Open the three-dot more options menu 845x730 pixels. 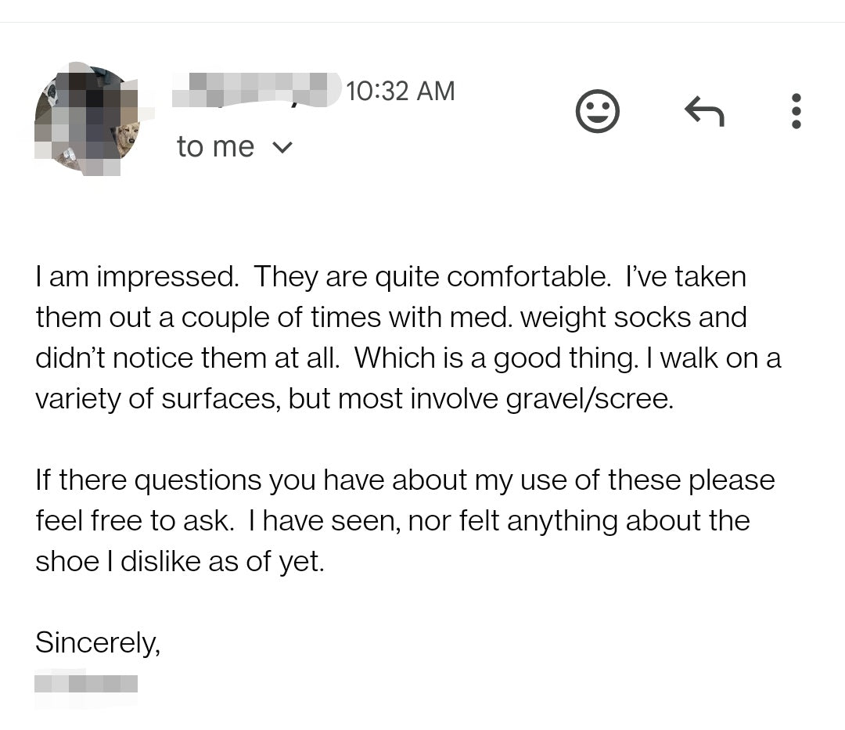click(796, 111)
